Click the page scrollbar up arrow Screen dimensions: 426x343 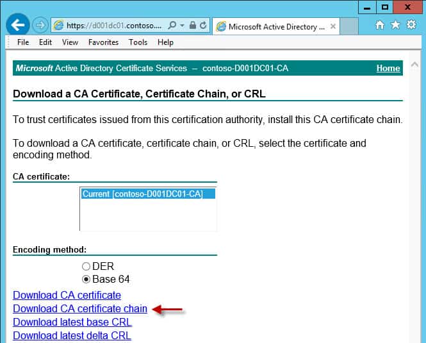click(x=414, y=65)
